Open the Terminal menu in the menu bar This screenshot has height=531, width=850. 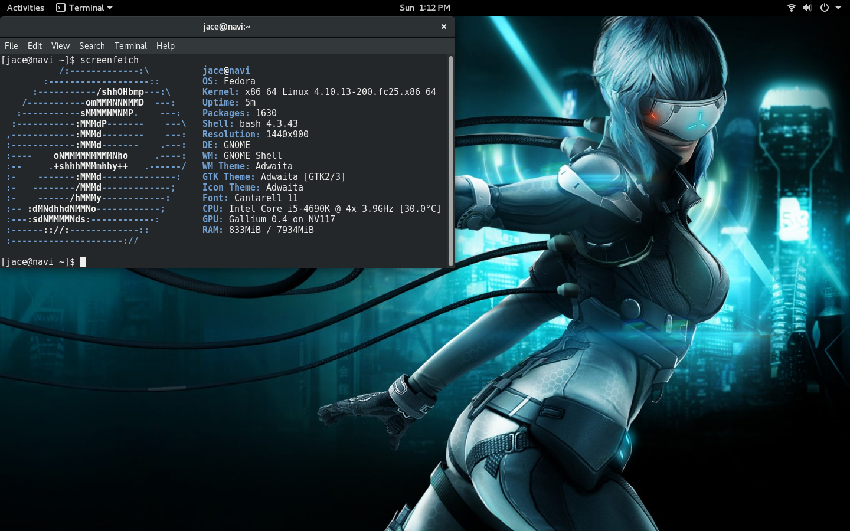coord(130,46)
